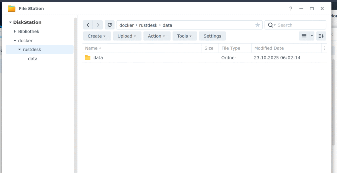
Task: Click the back navigation arrow
Action: [x=88, y=25]
